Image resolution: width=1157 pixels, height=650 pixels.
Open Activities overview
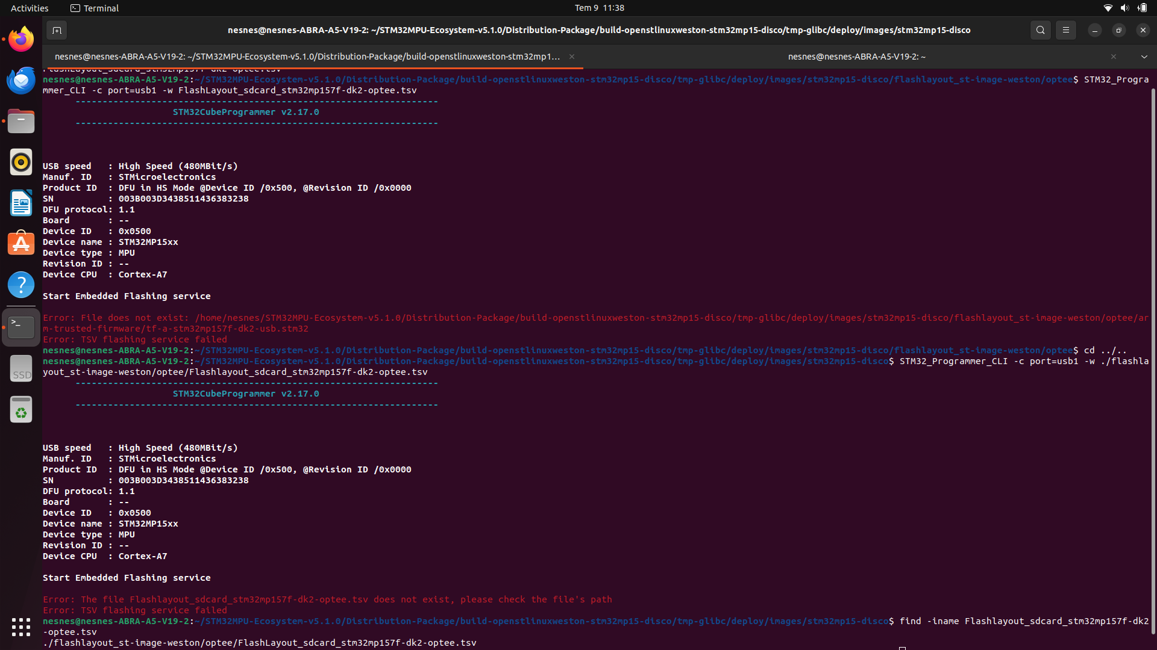click(30, 8)
